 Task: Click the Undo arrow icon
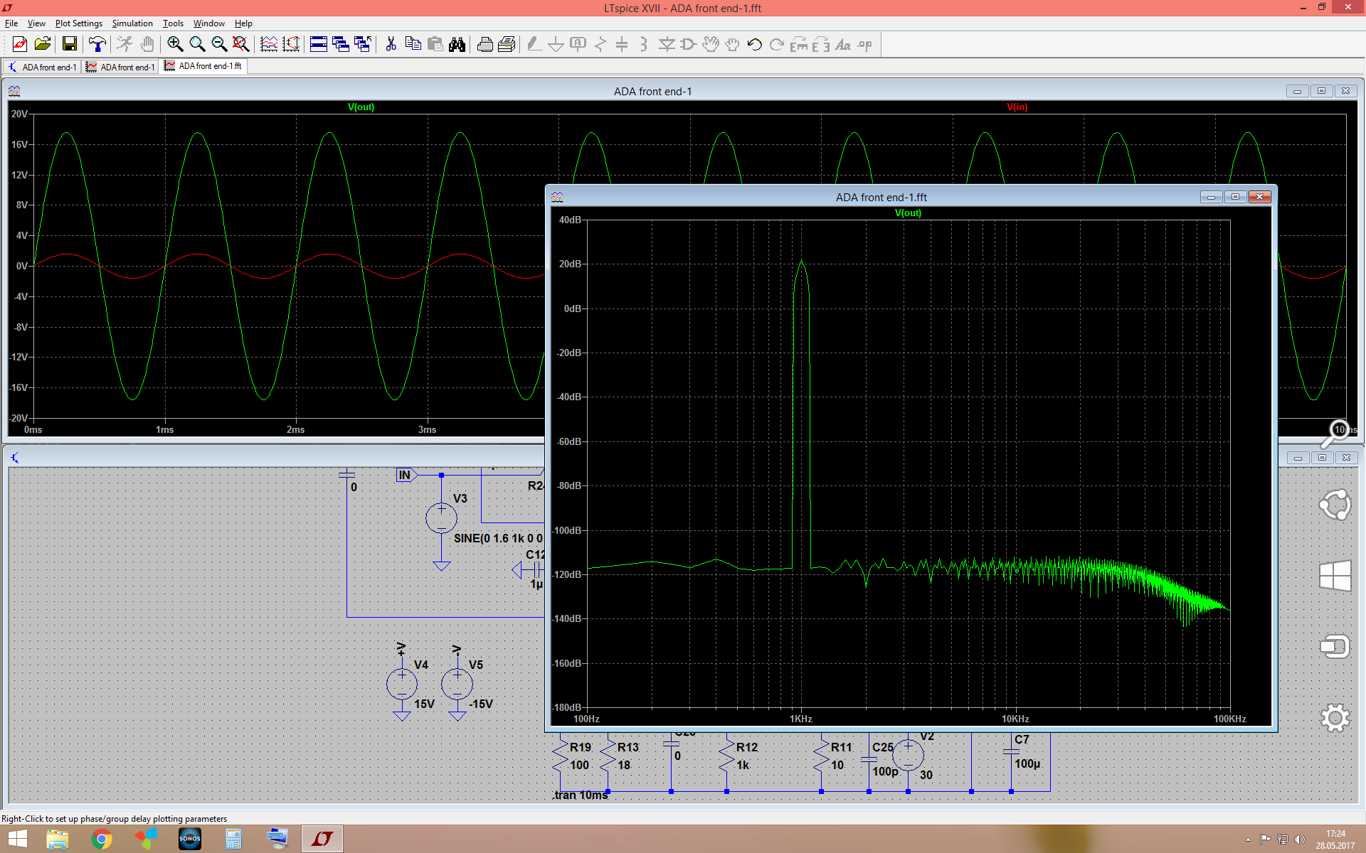(x=754, y=44)
